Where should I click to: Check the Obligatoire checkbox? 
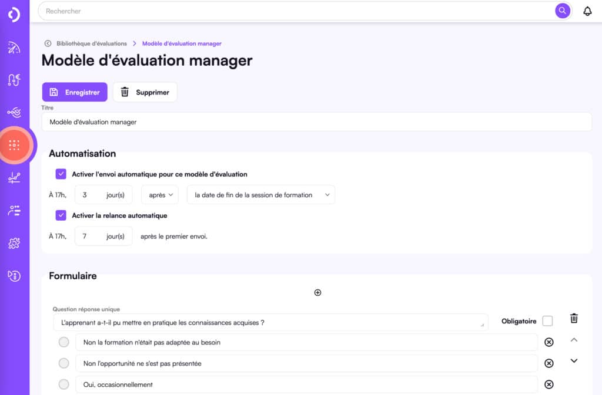(x=547, y=320)
